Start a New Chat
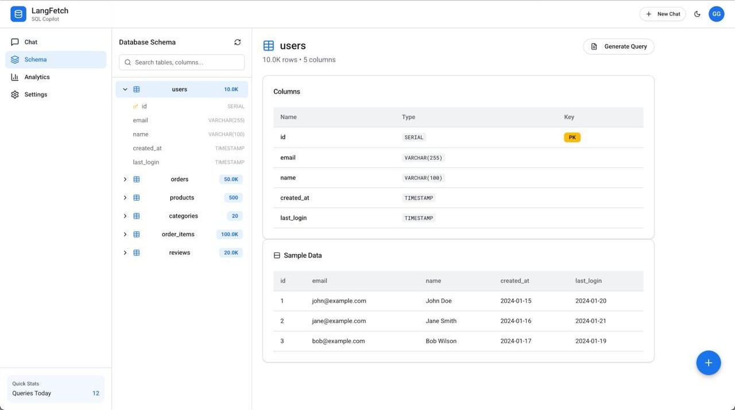The image size is (735, 410). 663,14
